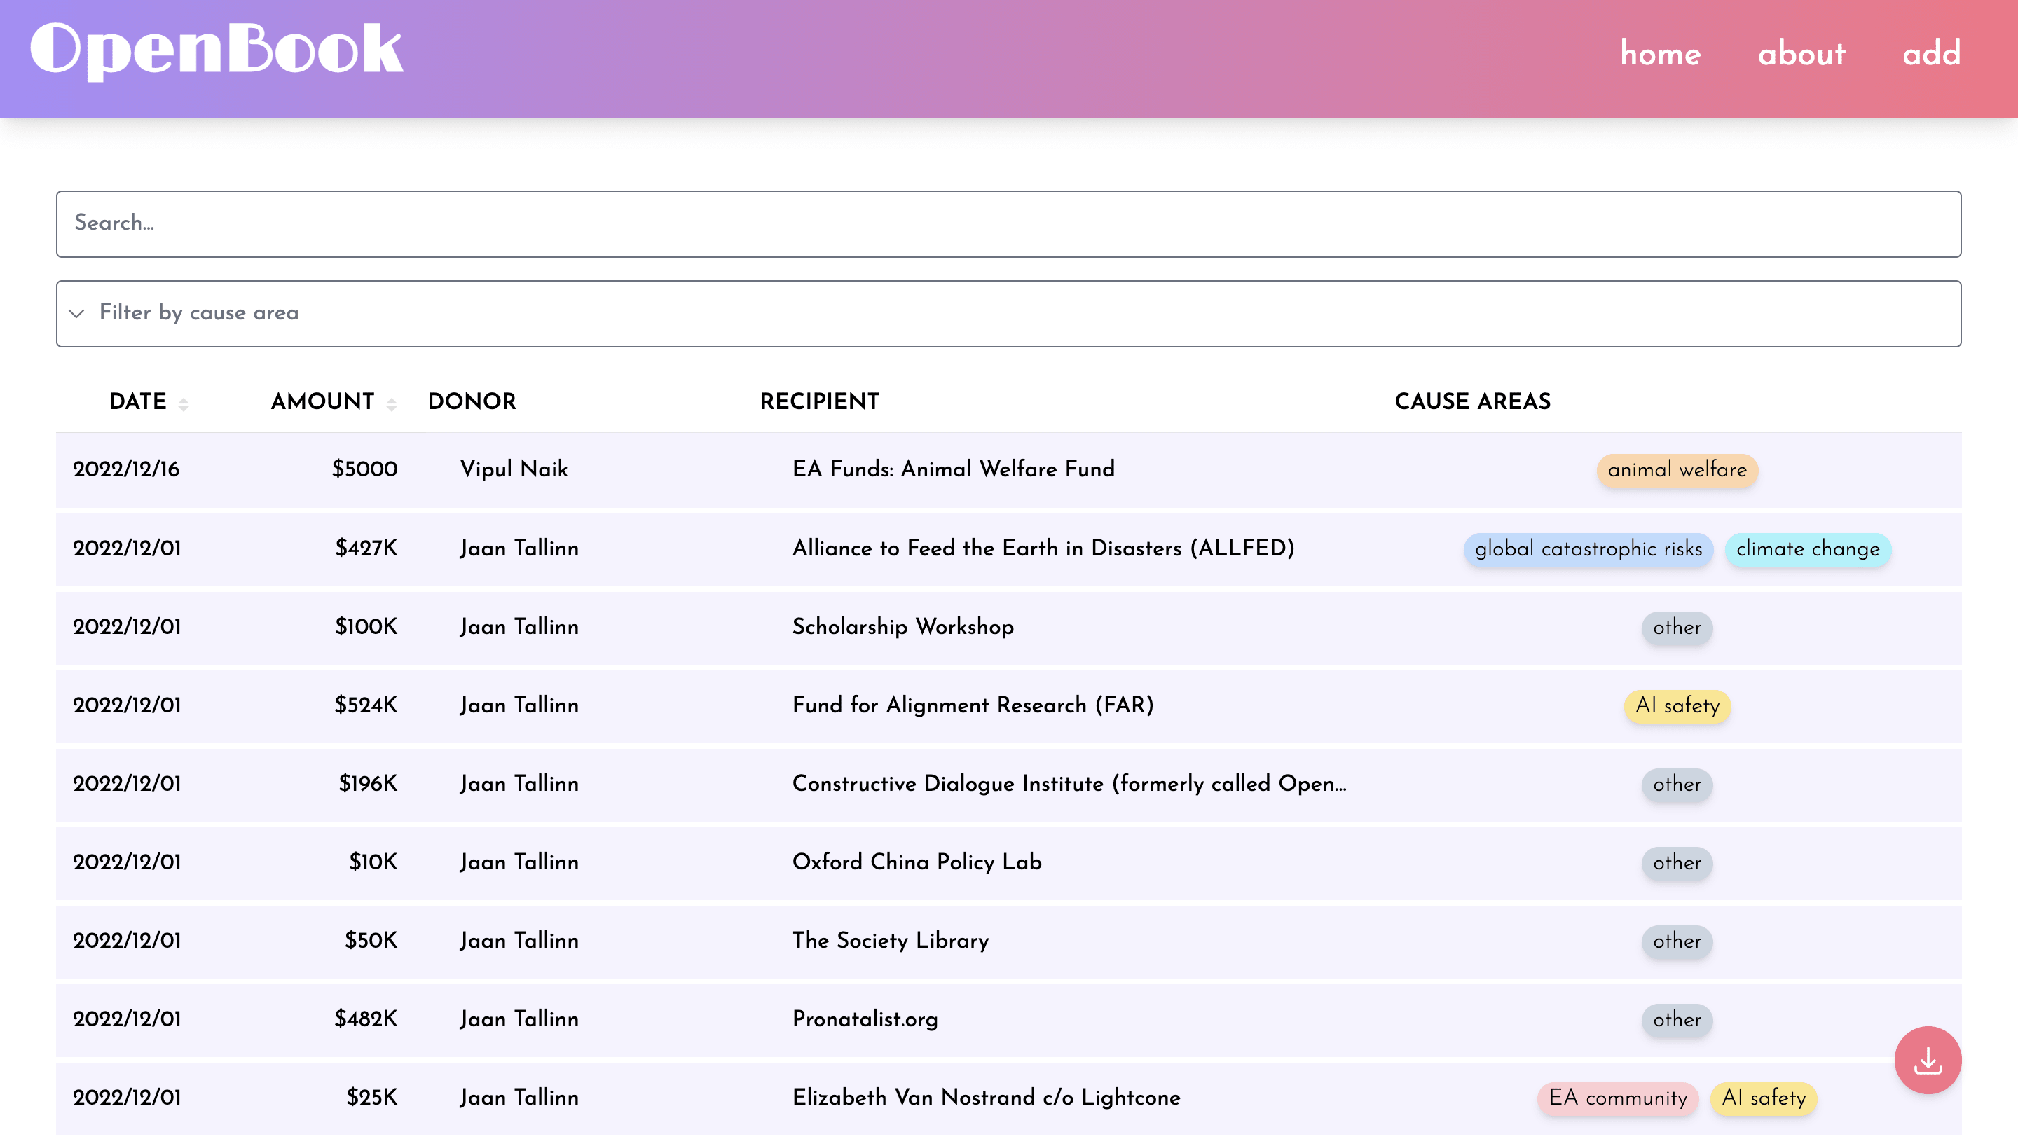
Task: Click the OpenBook logo
Action: click(x=217, y=50)
